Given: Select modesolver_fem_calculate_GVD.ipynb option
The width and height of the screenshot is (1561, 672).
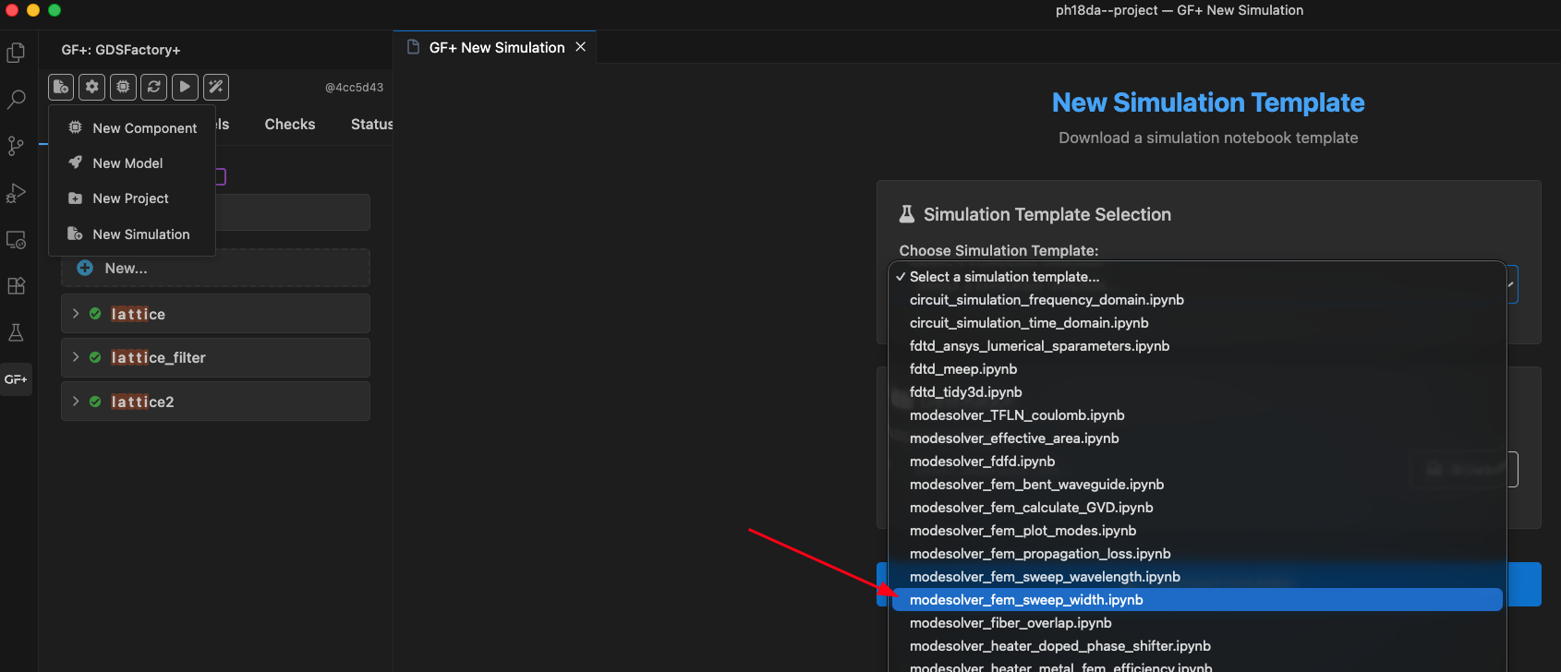Looking at the screenshot, I should 1197,508.
